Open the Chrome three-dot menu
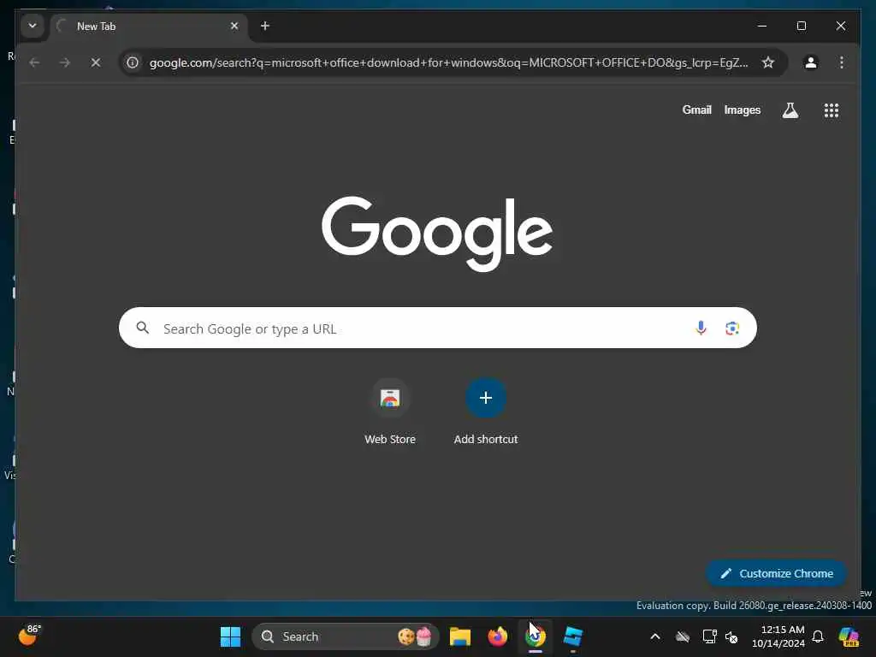The width and height of the screenshot is (876, 657). point(842,62)
